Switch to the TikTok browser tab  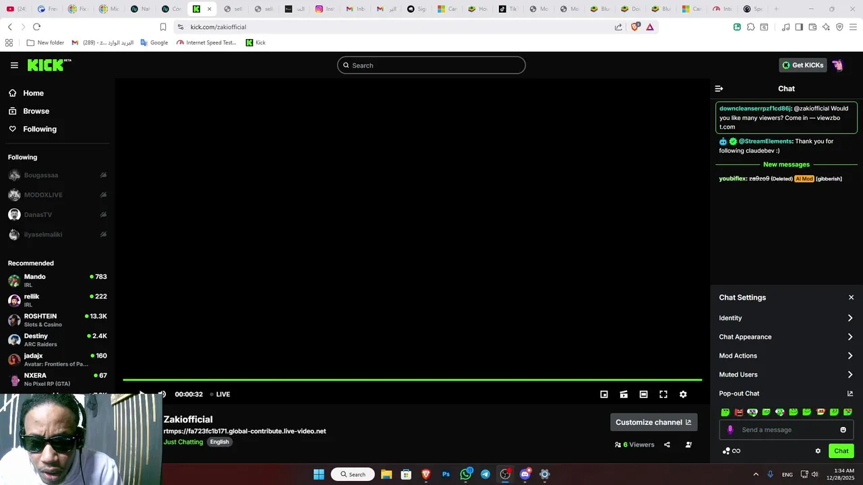pos(508,9)
